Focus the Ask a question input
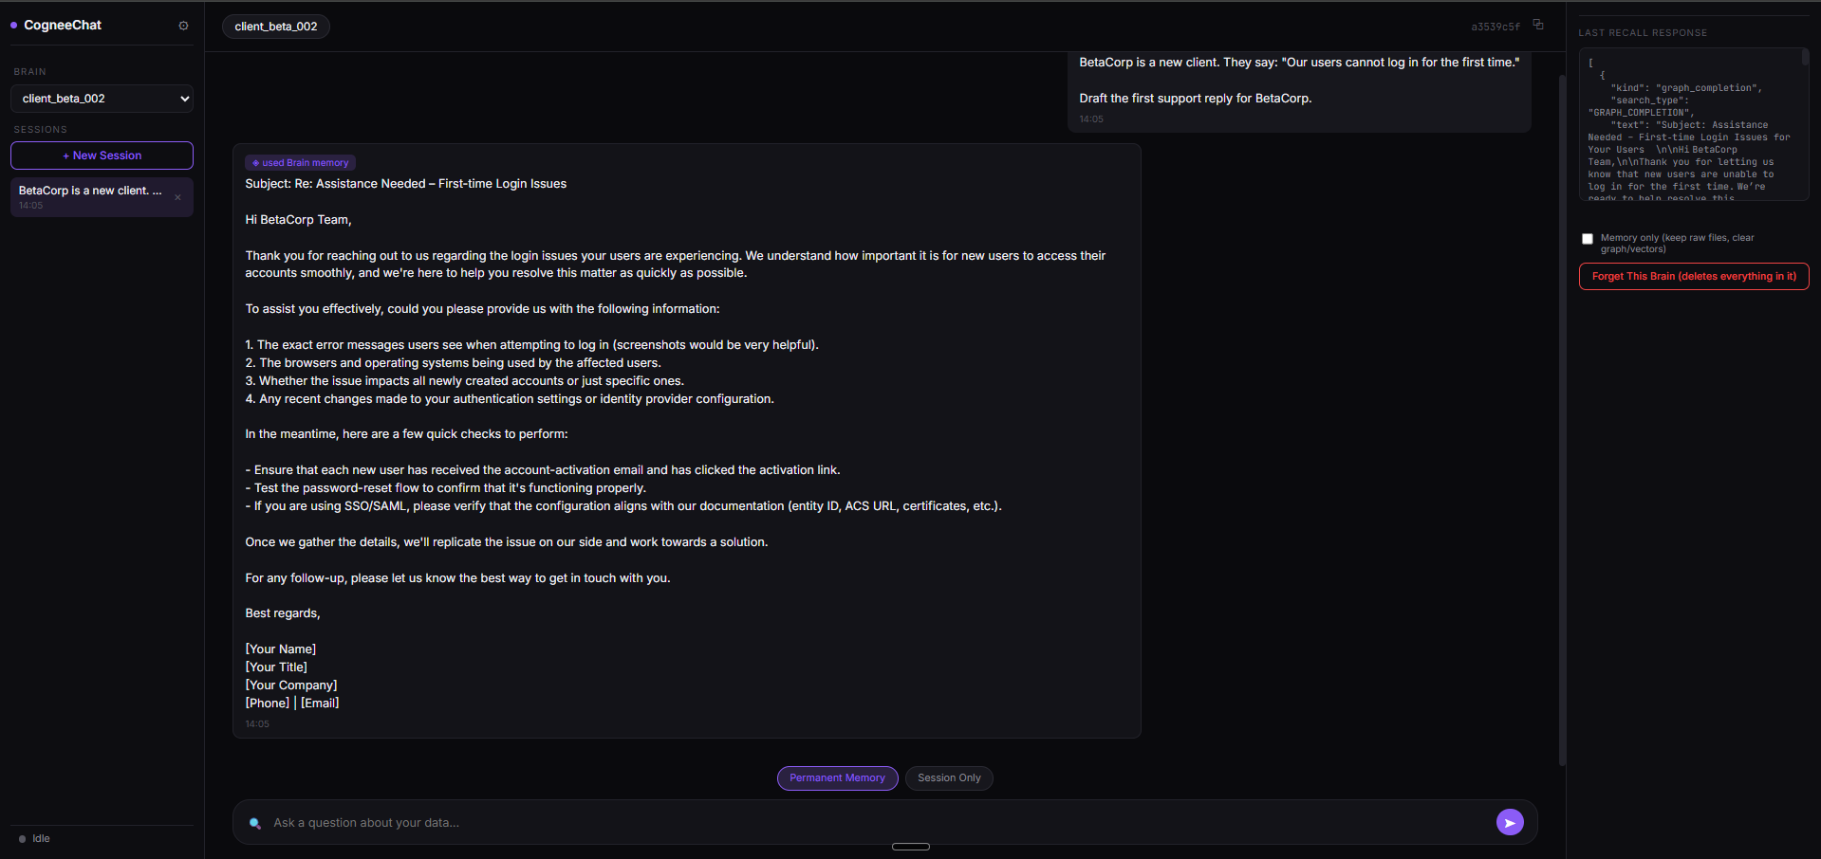This screenshot has width=1821, height=859. click(x=873, y=823)
